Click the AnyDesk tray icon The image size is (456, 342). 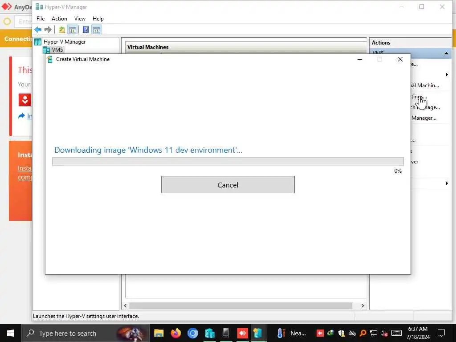pyautogui.click(x=320, y=333)
